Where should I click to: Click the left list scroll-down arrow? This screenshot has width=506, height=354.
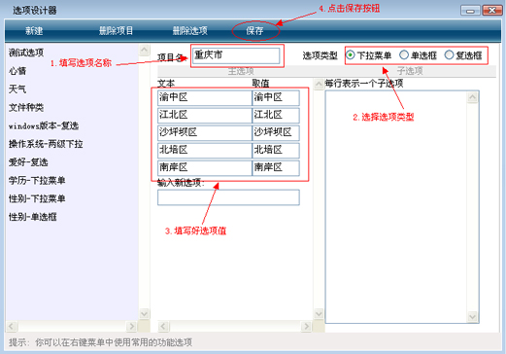144,313
